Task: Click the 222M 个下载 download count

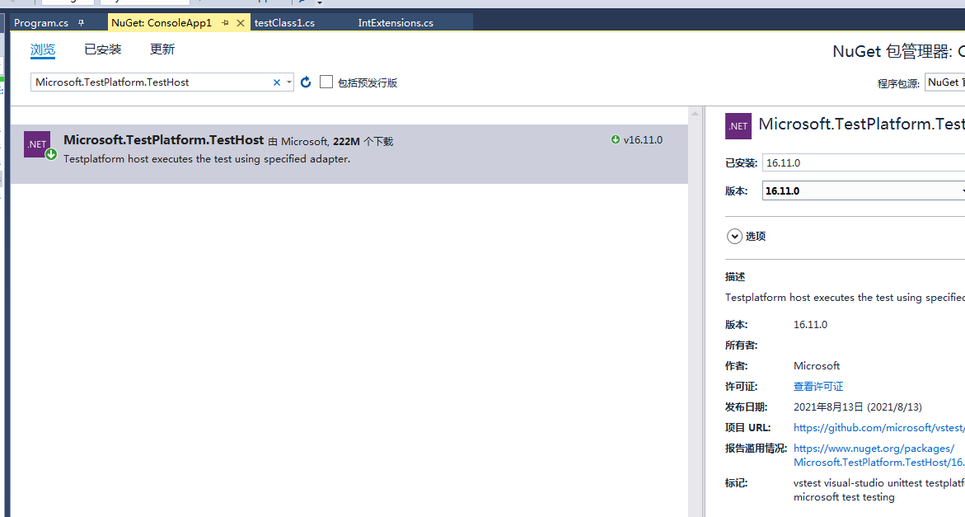Action: (x=363, y=142)
